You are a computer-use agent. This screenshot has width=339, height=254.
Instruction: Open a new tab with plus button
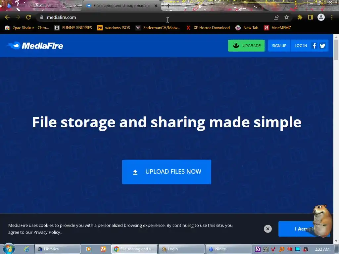click(169, 6)
